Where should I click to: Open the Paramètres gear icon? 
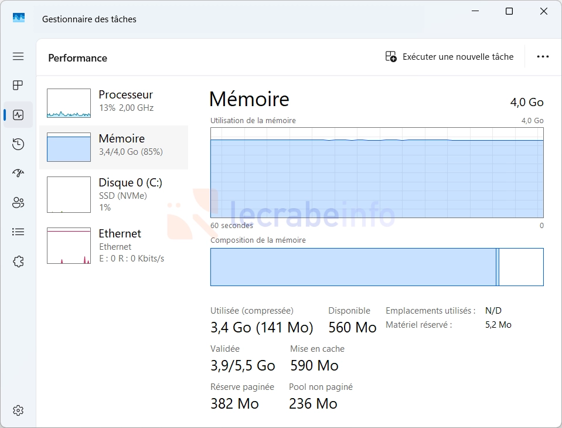point(18,410)
